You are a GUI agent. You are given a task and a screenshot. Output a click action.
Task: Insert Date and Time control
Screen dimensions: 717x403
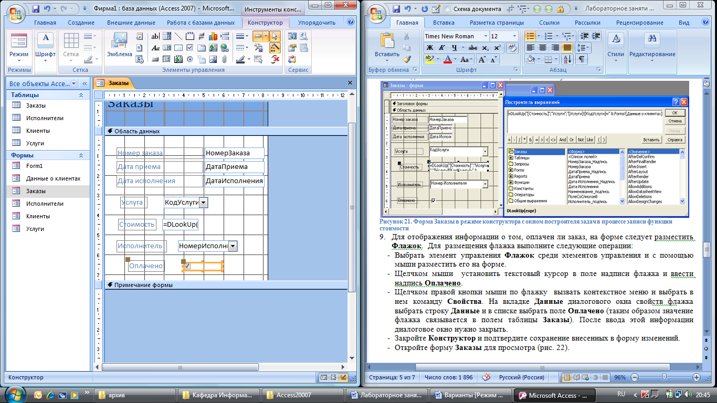click(140, 59)
